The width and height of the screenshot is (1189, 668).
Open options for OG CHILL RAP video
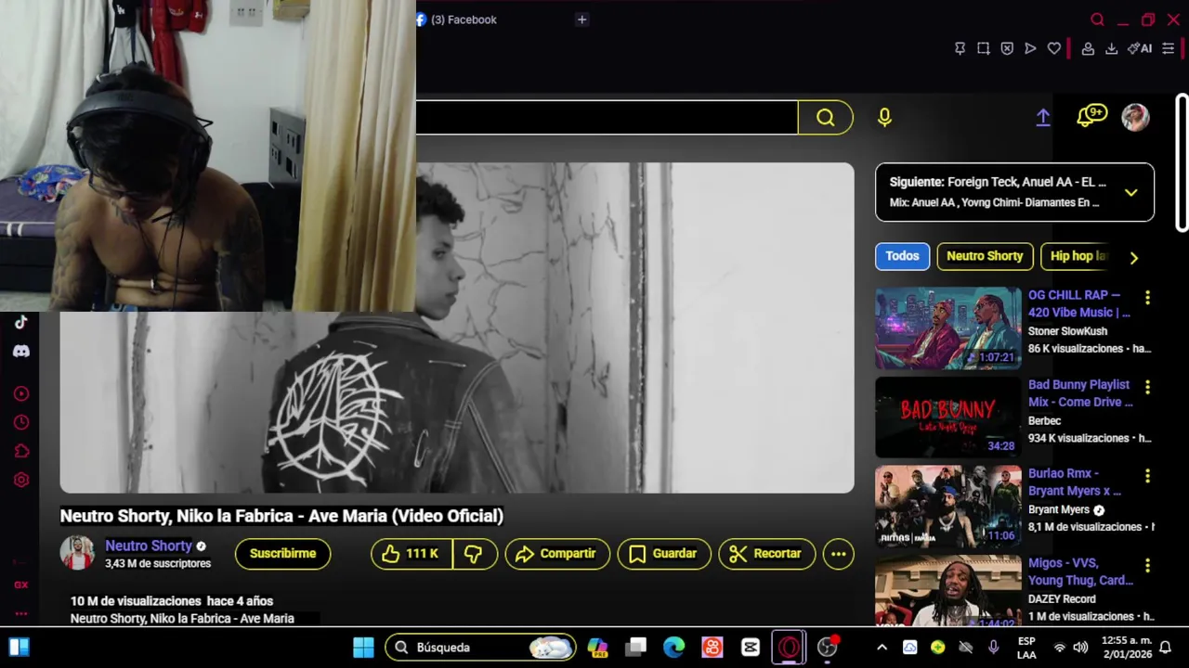coord(1147,298)
